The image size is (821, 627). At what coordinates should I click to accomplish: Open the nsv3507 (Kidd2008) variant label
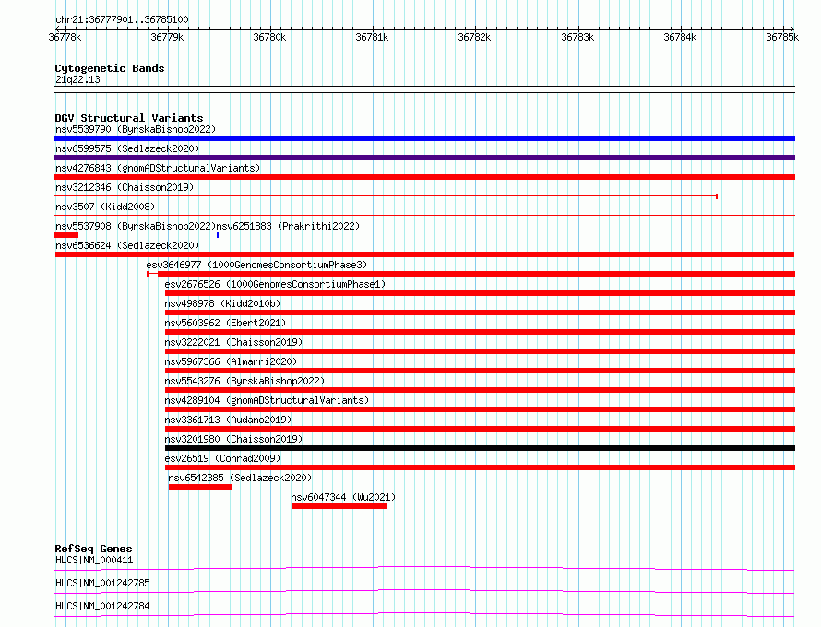(x=105, y=207)
